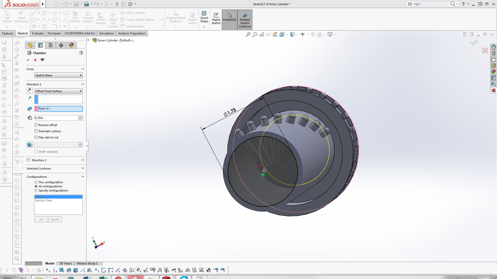Open the Analysis Preparation tab
This screenshot has height=279, width=497.
[x=132, y=33]
